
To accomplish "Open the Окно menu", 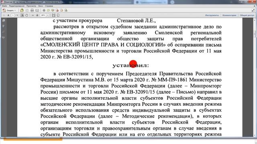I will 41,6.
